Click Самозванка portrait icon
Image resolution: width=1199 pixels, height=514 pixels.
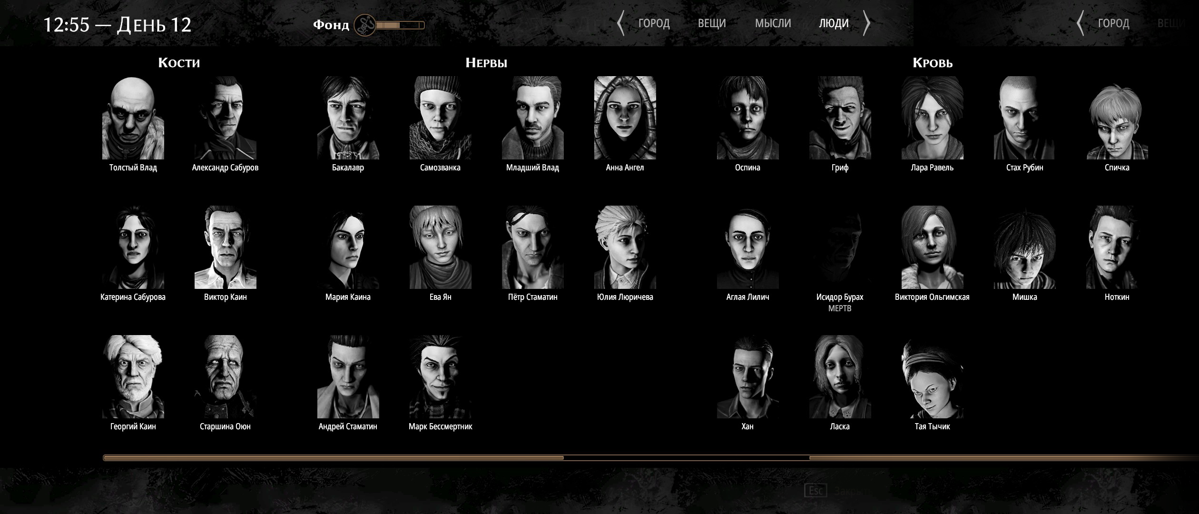pyautogui.click(x=440, y=118)
